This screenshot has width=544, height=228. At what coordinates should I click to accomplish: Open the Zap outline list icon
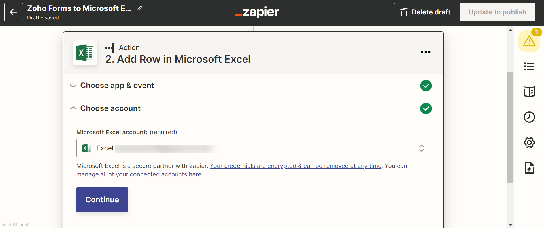point(529,66)
